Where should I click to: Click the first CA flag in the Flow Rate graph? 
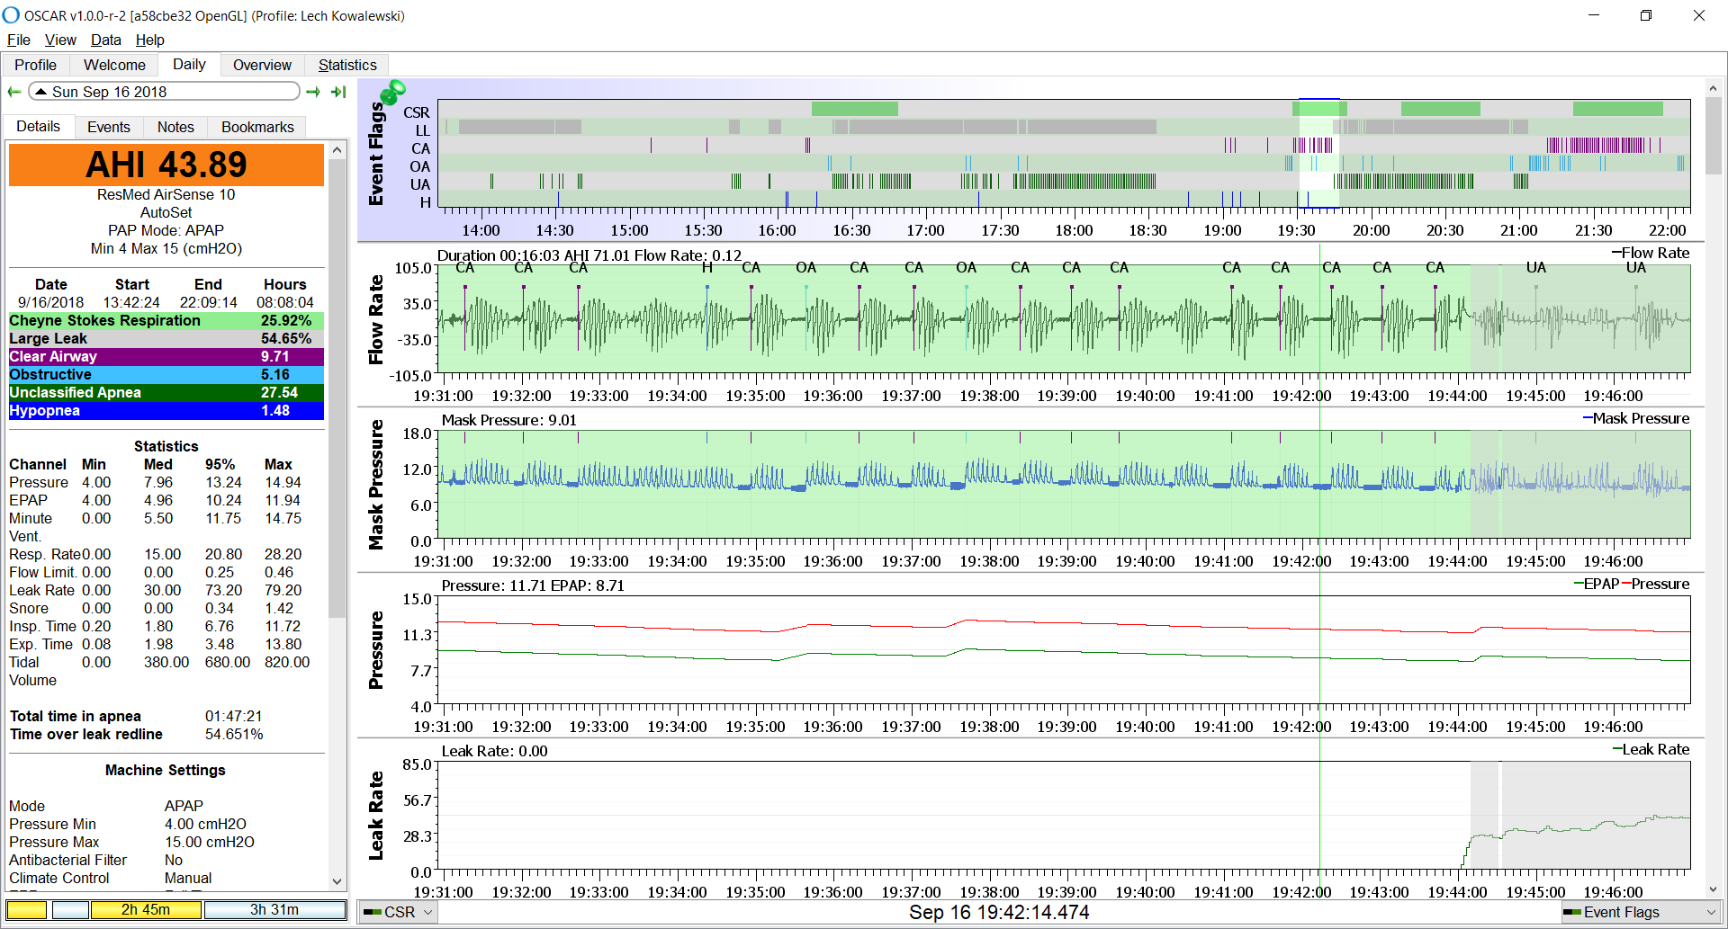click(x=465, y=268)
